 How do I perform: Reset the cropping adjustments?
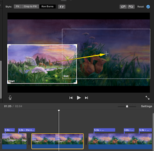tap(141, 7)
